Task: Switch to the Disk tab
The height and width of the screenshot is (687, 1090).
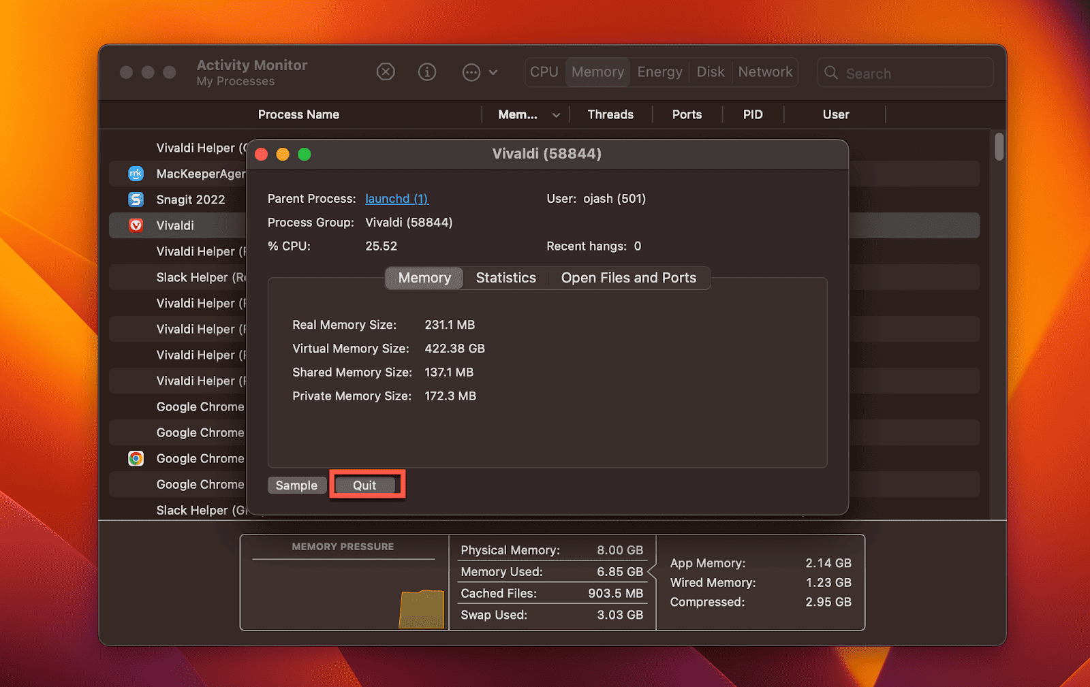Action: click(x=711, y=72)
